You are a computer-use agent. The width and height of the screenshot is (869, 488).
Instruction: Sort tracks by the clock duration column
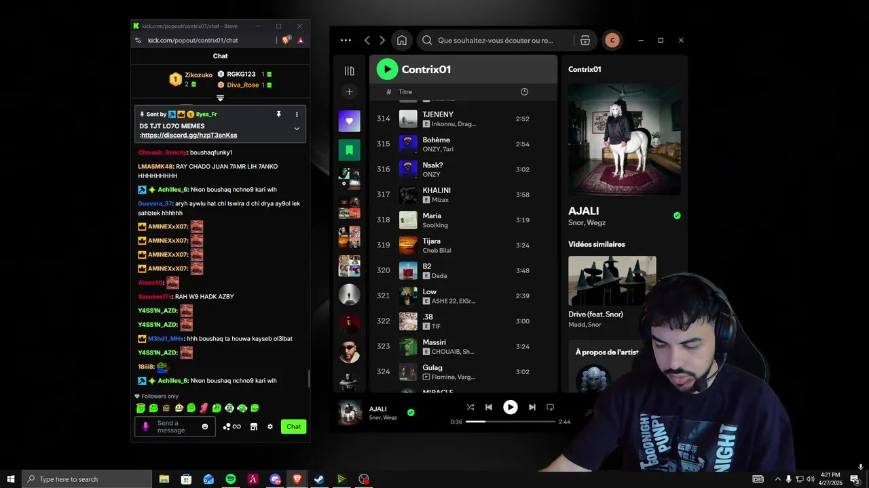tap(524, 91)
